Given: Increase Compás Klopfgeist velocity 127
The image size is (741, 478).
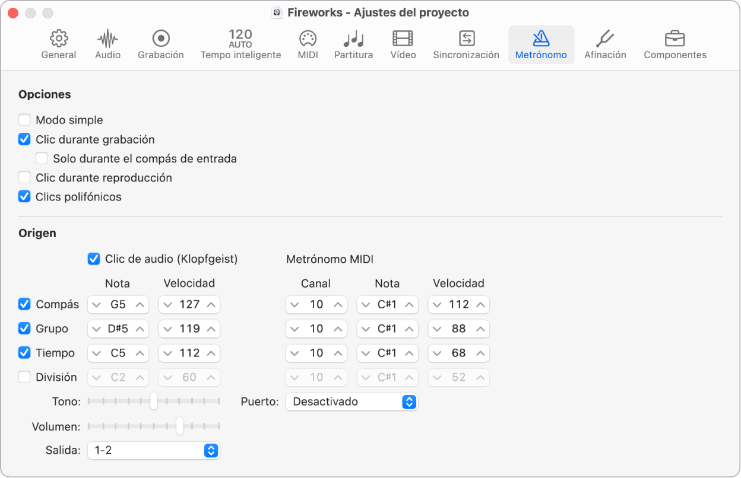Looking at the screenshot, I should click(x=211, y=304).
